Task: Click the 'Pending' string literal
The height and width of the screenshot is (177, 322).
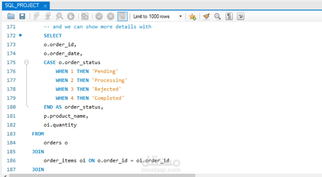Action: coord(105,71)
